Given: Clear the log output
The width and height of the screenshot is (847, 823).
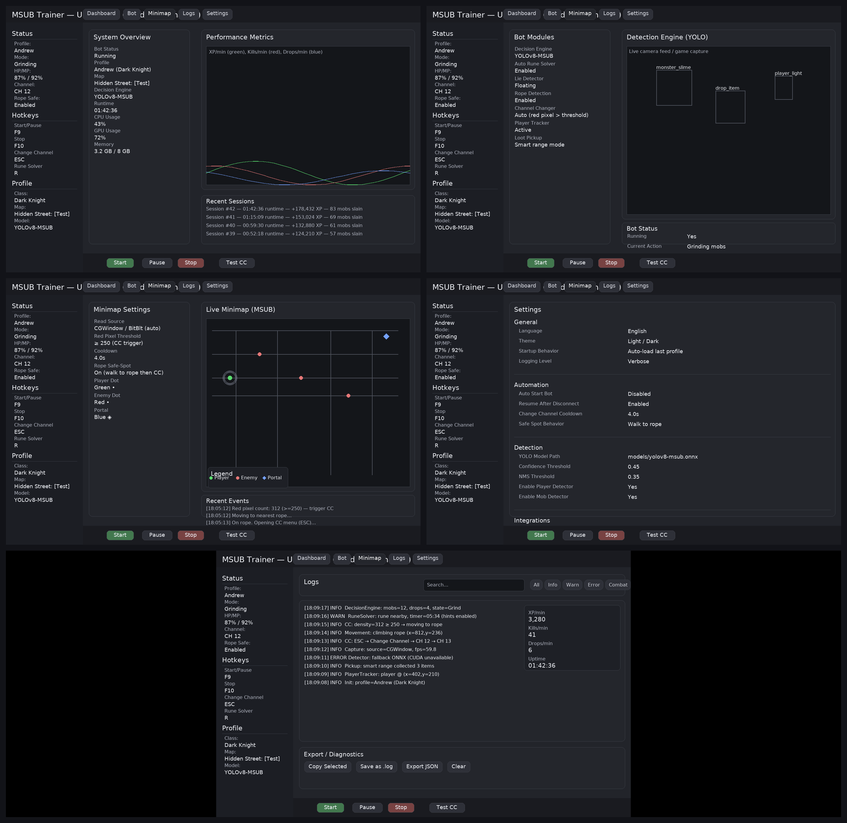Looking at the screenshot, I should [458, 766].
